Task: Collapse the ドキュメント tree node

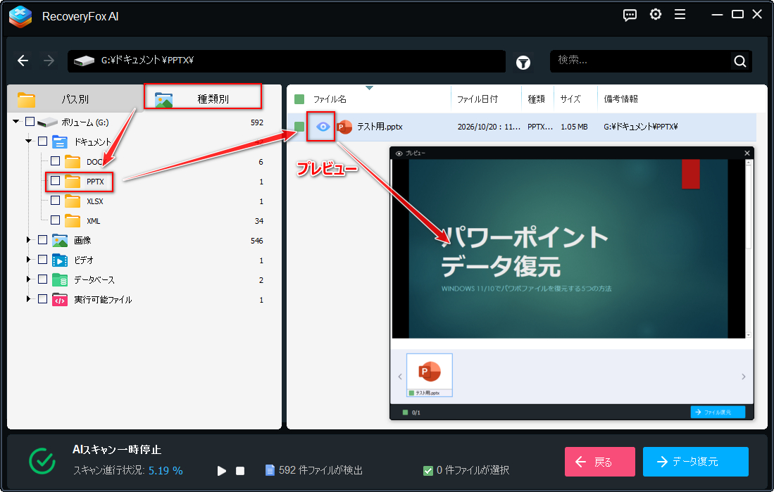Action: pyautogui.click(x=29, y=141)
